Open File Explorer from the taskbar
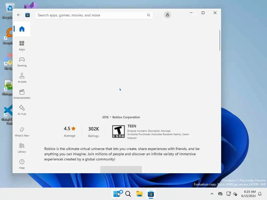 pos(139,194)
